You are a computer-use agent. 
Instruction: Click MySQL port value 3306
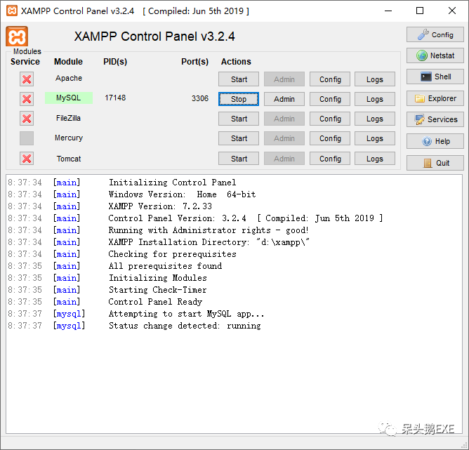pyautogui.click(x=200, y=98)
